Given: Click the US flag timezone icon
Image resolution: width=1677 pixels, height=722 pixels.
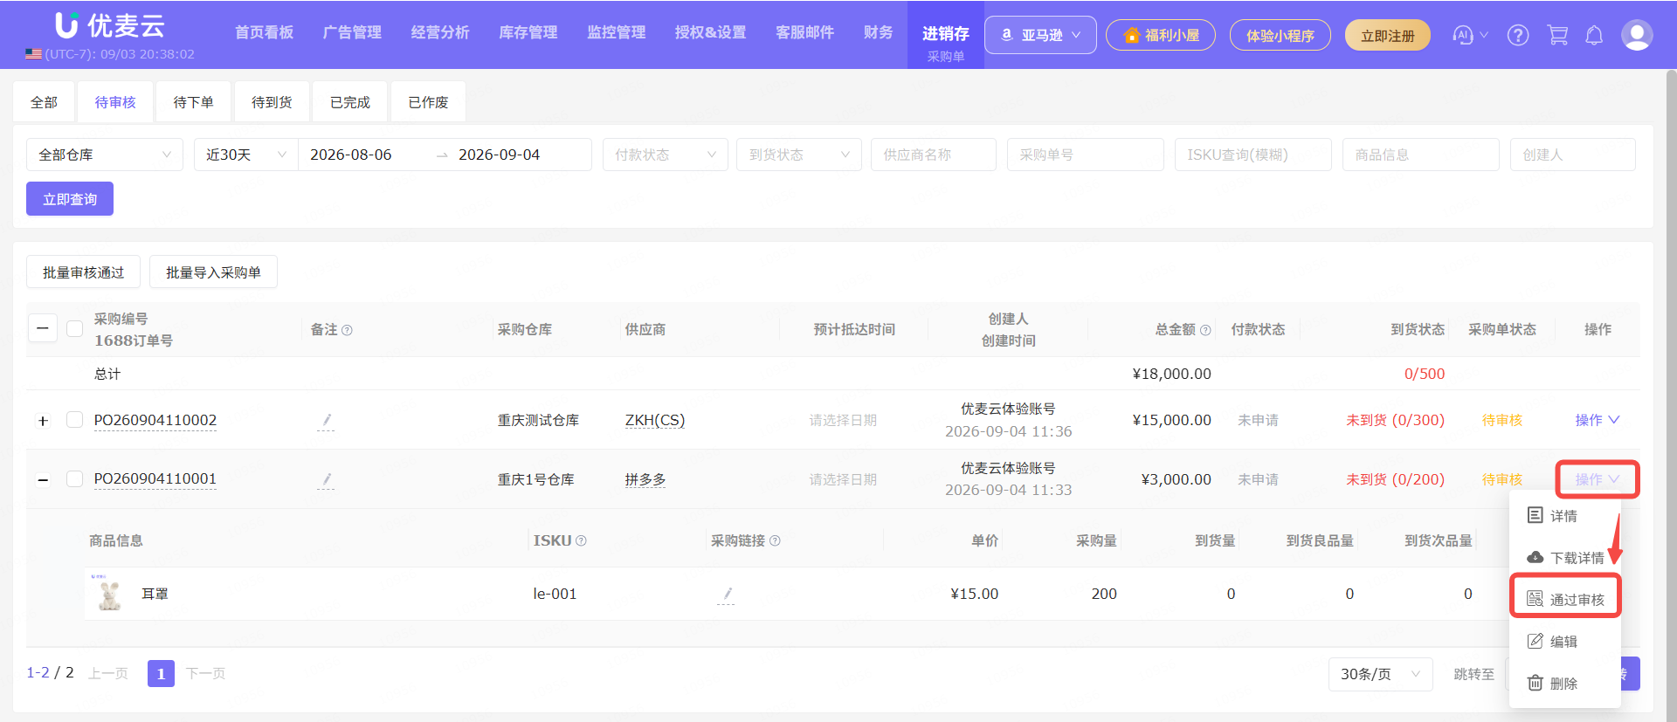Looking at the screenshot, I should [33, 54].
